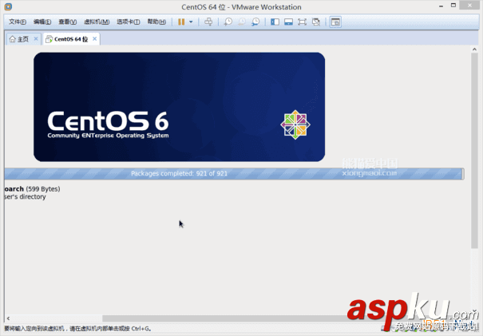Click the Packages completed progress bar
The height and width of the screenshot is (336, 483).
coord(234,173)
